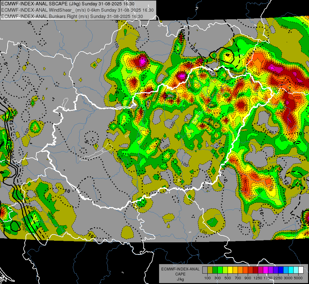Click the legend value 1250
Viewport: 309px width, 284px height.
[x=258, y=278]
